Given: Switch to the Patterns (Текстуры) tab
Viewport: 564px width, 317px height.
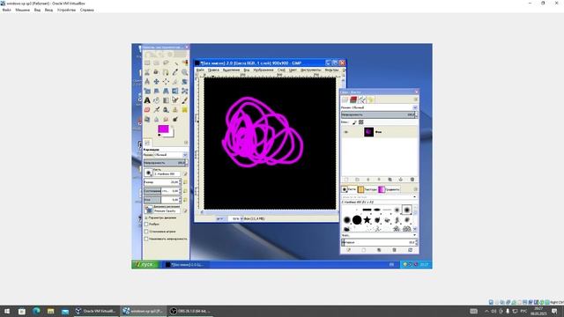Looking at the screenshot, I should click(x=367, y=189).
